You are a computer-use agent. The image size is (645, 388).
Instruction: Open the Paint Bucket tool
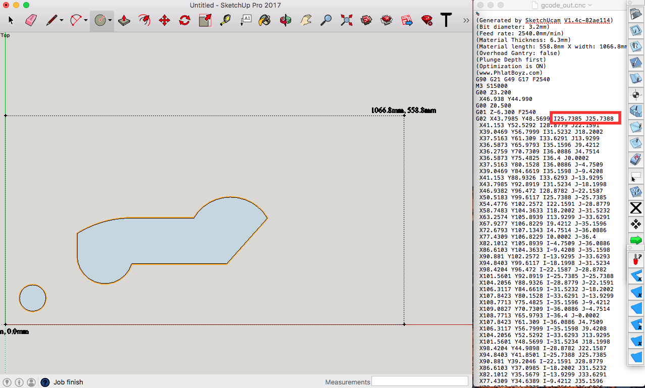pos(264,21)
